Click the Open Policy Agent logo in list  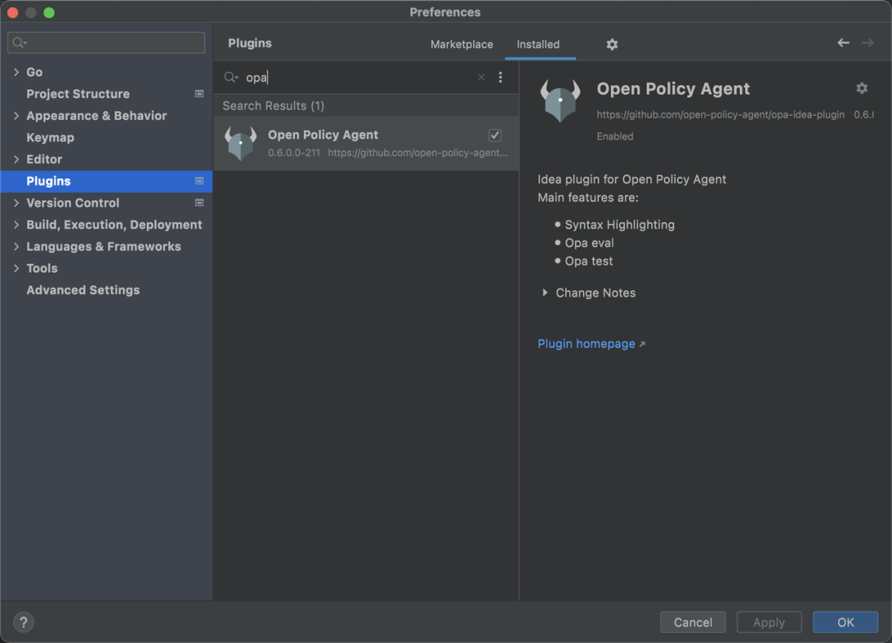tap(241, 143)
